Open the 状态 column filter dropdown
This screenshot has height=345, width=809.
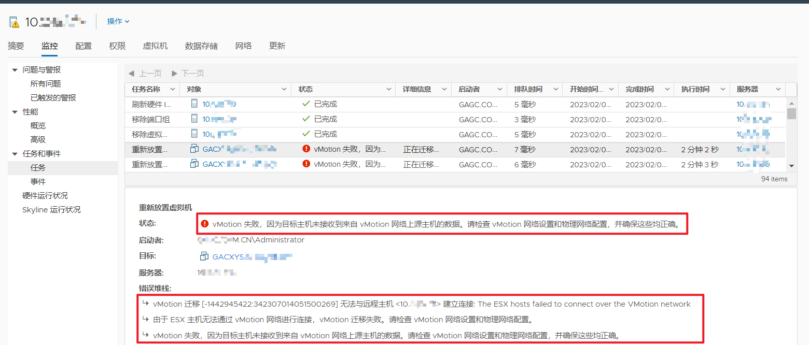389,89
